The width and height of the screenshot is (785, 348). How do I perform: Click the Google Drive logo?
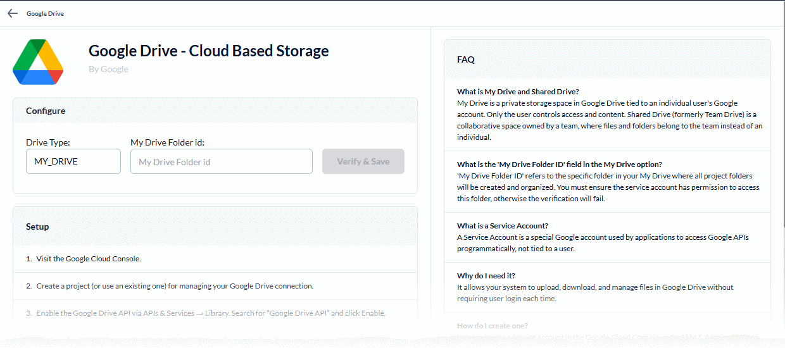pos(38,61)
